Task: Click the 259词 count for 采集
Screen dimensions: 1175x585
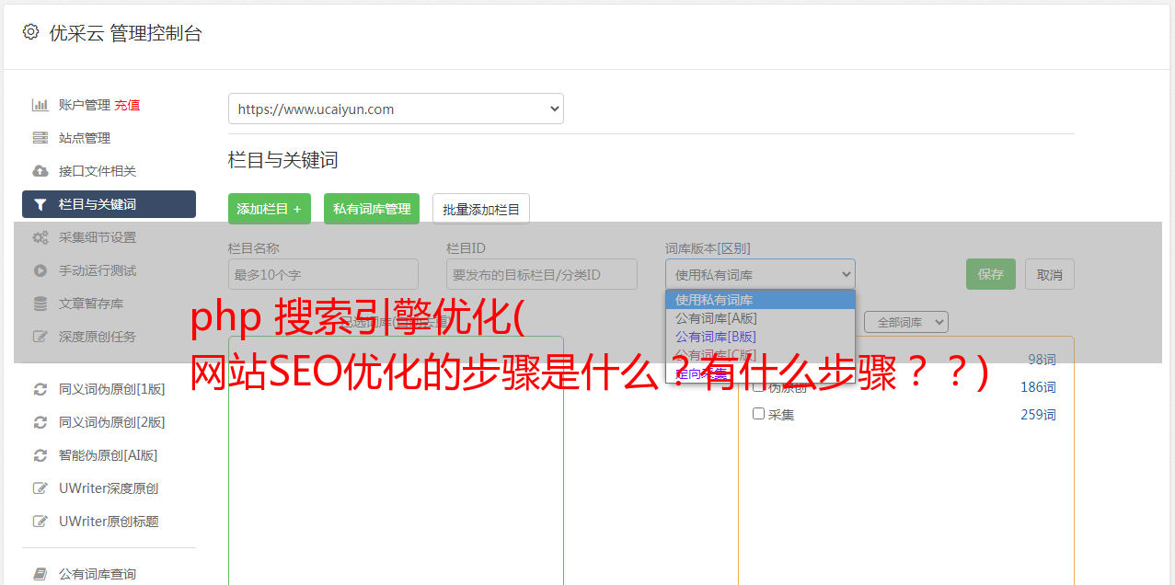Action: coord(1038,415)
